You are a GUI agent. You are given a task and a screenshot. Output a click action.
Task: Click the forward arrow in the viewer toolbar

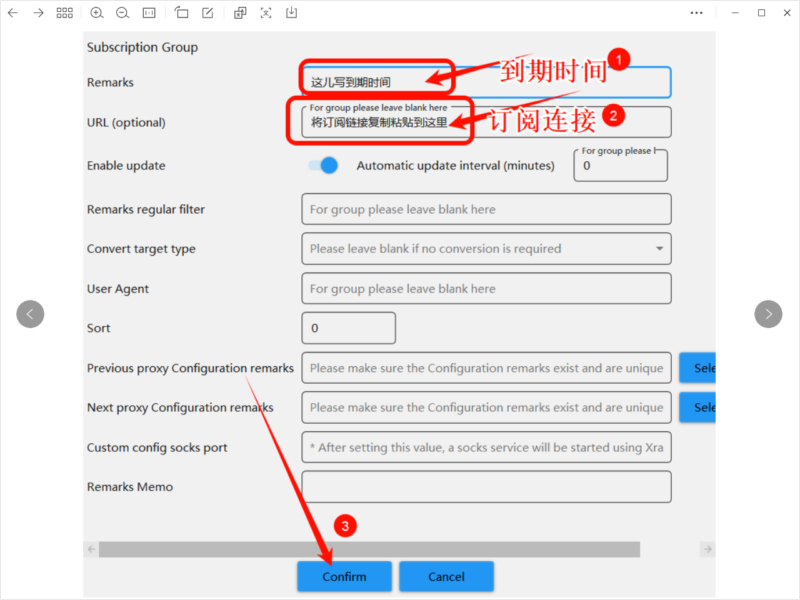point(39,12)
